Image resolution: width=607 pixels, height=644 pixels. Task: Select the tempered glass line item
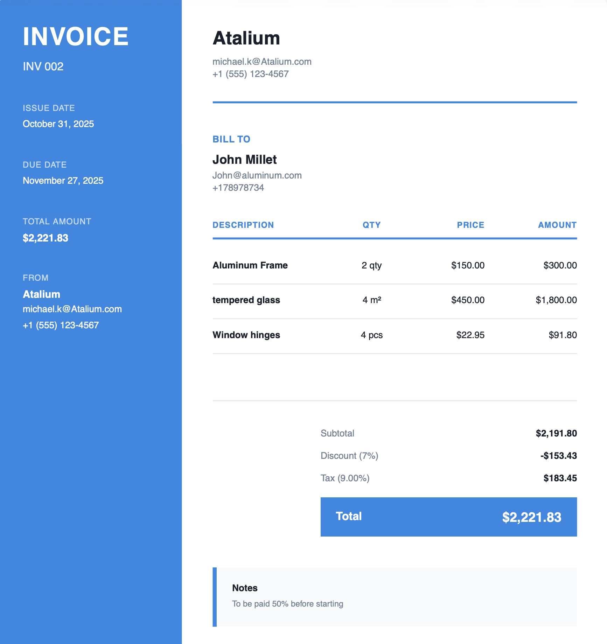click(246, 300)
